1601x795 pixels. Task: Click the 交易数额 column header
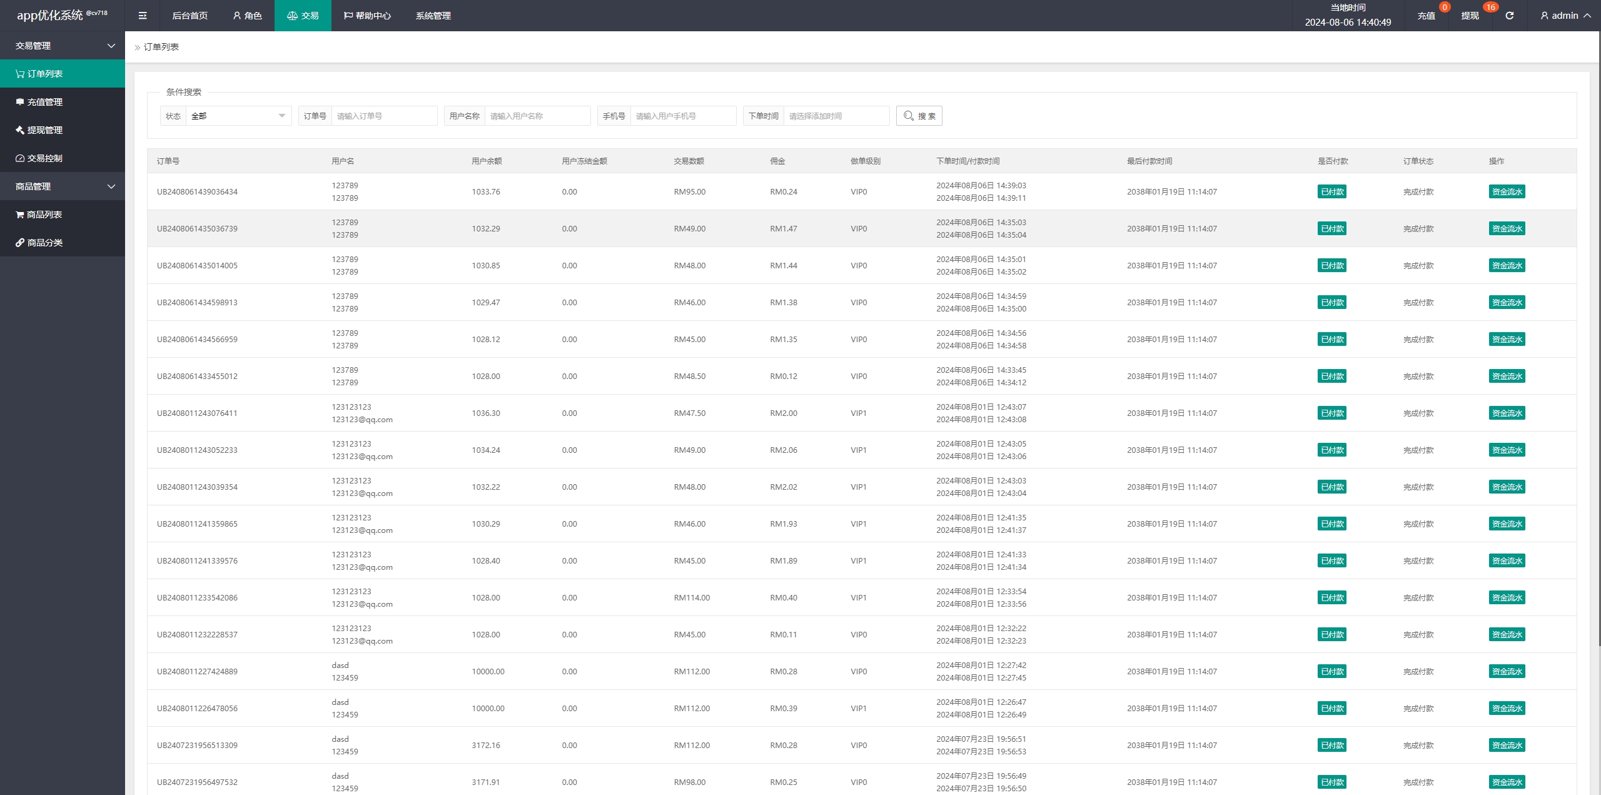point(689,161)
